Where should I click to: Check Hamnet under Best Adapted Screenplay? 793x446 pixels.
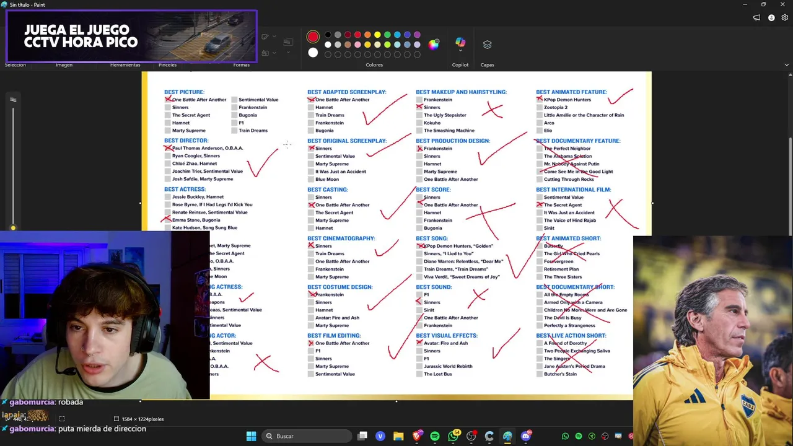(310, 107)
